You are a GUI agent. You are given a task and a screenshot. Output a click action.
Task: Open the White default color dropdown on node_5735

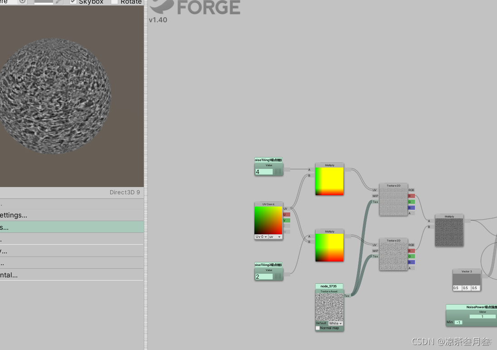point(336,323)
